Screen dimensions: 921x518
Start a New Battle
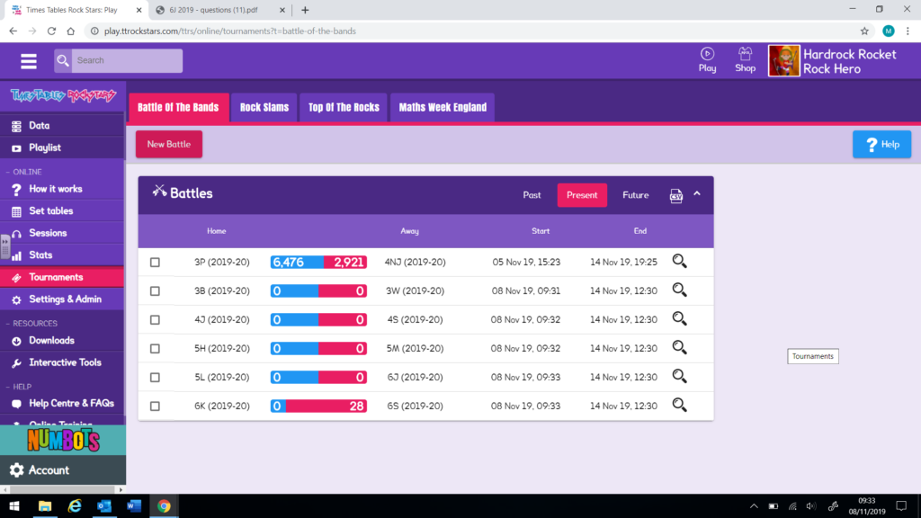[168, 143]
